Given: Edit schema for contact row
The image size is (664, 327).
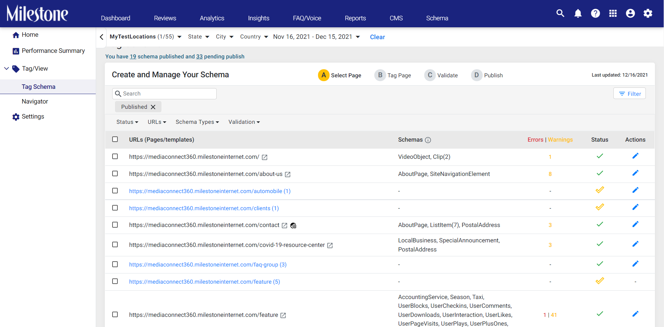Looking at the screenshot, I should tap(635, 224).
